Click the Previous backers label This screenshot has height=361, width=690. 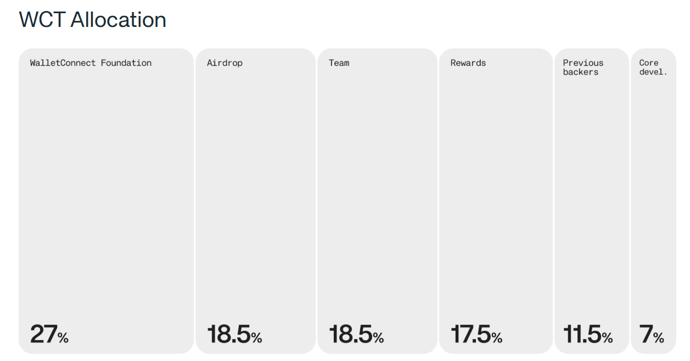582,68
